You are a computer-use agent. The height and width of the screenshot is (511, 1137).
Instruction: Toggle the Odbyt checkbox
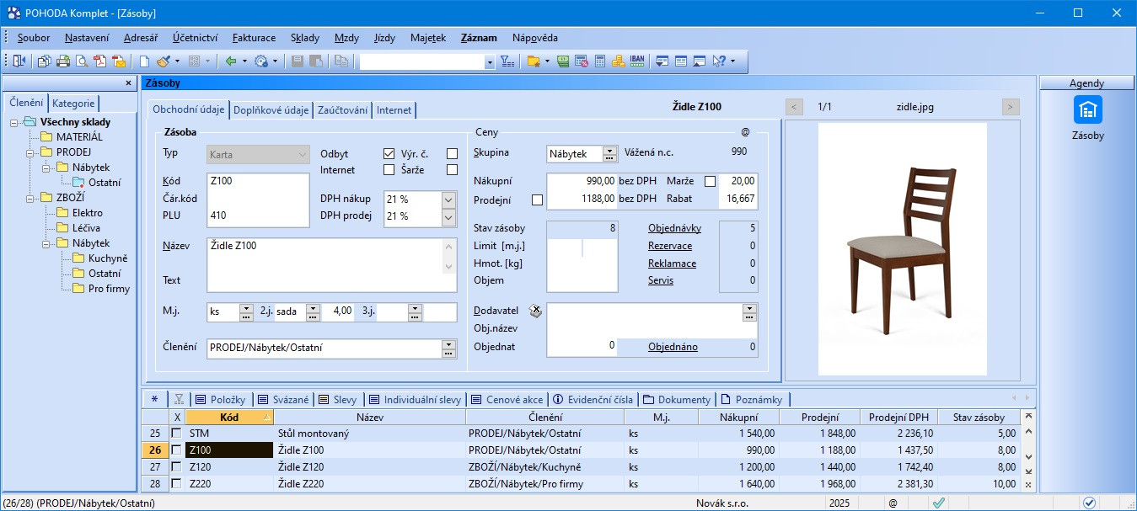point(389,154)
